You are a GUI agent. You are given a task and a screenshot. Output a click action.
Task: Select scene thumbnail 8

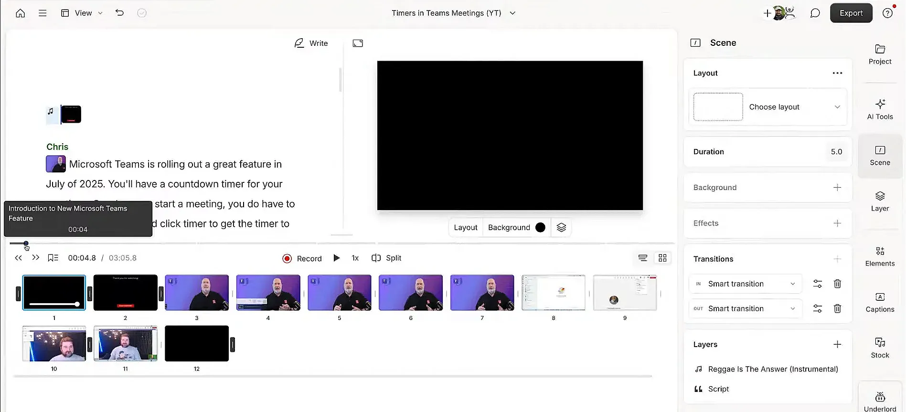coord(554,293)
